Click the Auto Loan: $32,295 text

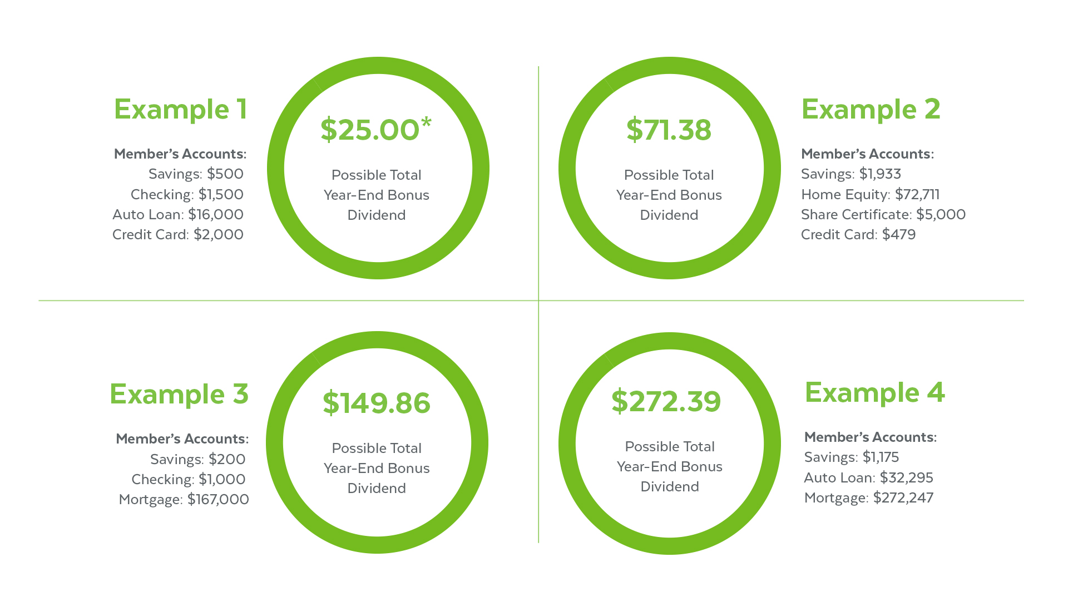pos(868,478)
